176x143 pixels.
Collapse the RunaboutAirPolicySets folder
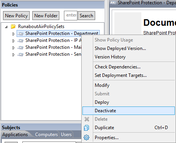6,27
